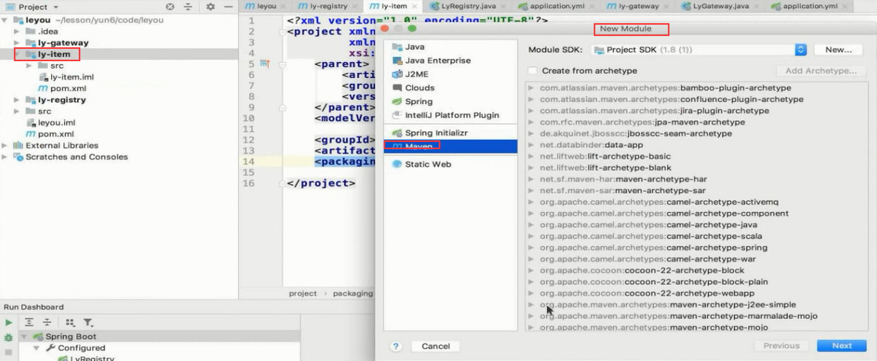The height and width of the screenshot is (361, 877).
Task: Select Clouds module type
Action: point(451,88)
